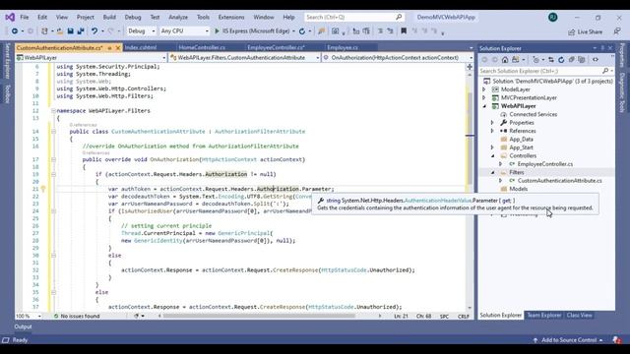Click the Undo arrow icon

click(94, 30)
